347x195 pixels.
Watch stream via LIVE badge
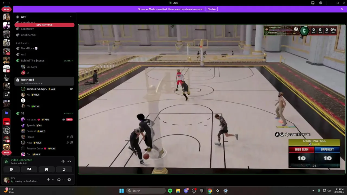click(69, 119)
